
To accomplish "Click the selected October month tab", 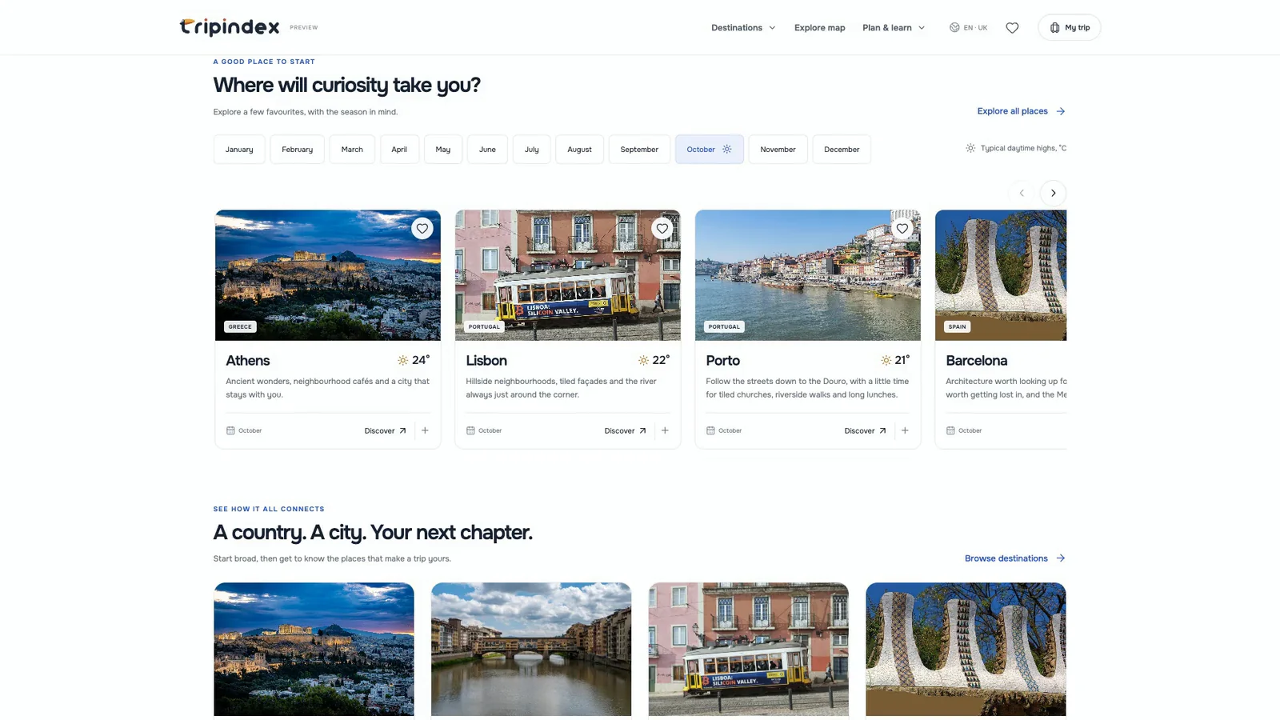I will click(x=709, y=150).
